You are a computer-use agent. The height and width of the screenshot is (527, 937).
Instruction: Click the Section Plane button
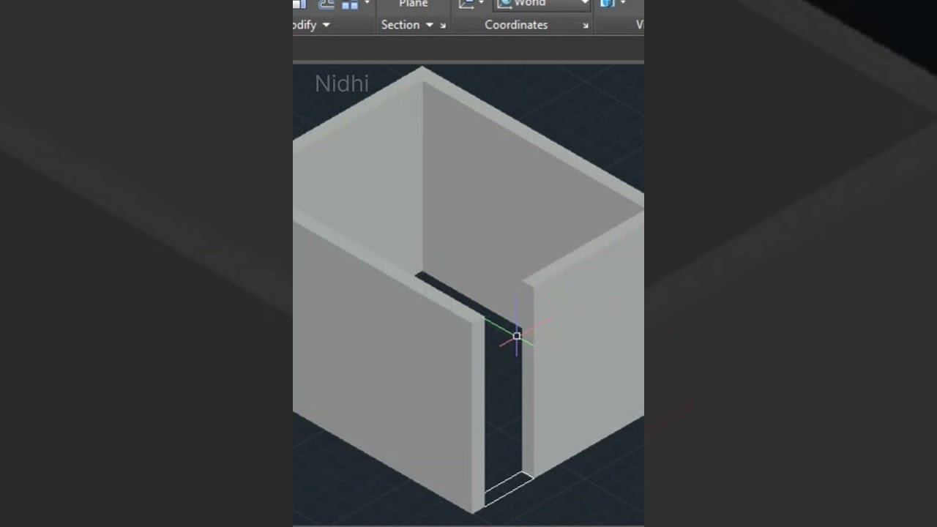tap(414, 4)
